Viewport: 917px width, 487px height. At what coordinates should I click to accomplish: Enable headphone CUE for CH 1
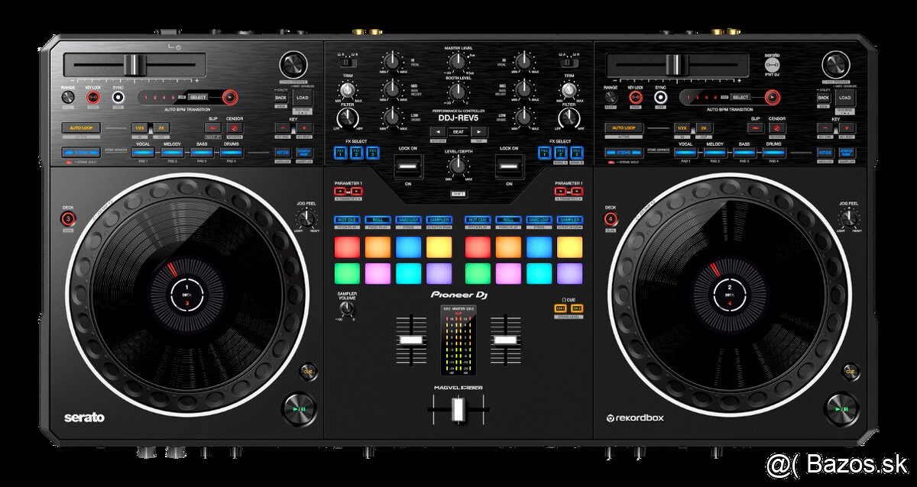click(560, 308)
